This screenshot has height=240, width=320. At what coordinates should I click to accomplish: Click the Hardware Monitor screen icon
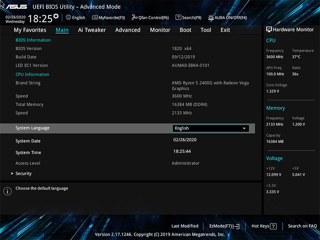click(269, 29)
